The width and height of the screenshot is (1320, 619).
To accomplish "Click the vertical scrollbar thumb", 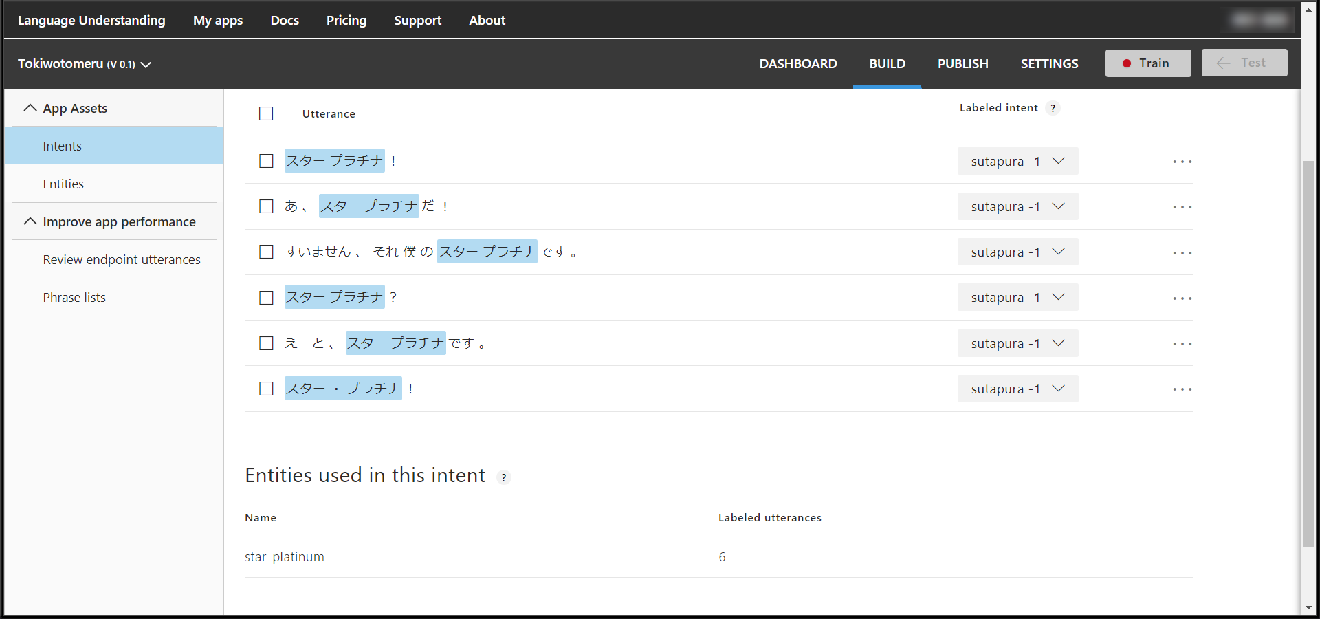I will (1308, 354).
